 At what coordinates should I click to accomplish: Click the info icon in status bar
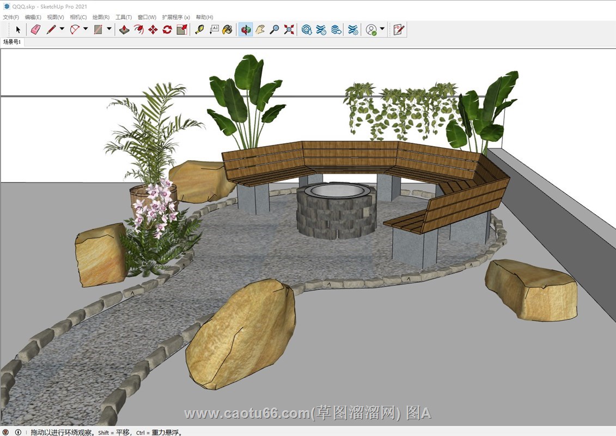pyautogui.click(x=18, y=432)
